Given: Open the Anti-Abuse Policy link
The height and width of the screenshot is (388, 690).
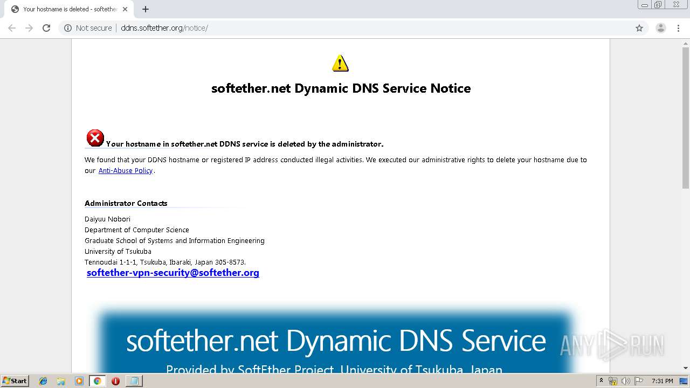Looking at the screenshot, I should tap(126, 171).
